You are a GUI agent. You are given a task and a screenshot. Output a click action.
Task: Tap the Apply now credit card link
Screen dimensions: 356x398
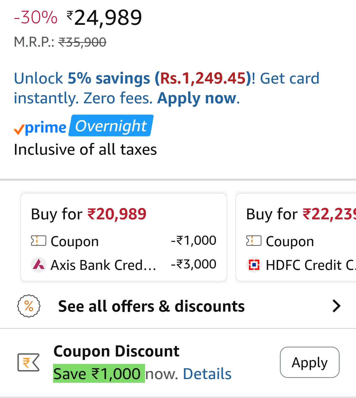[197, 98]
